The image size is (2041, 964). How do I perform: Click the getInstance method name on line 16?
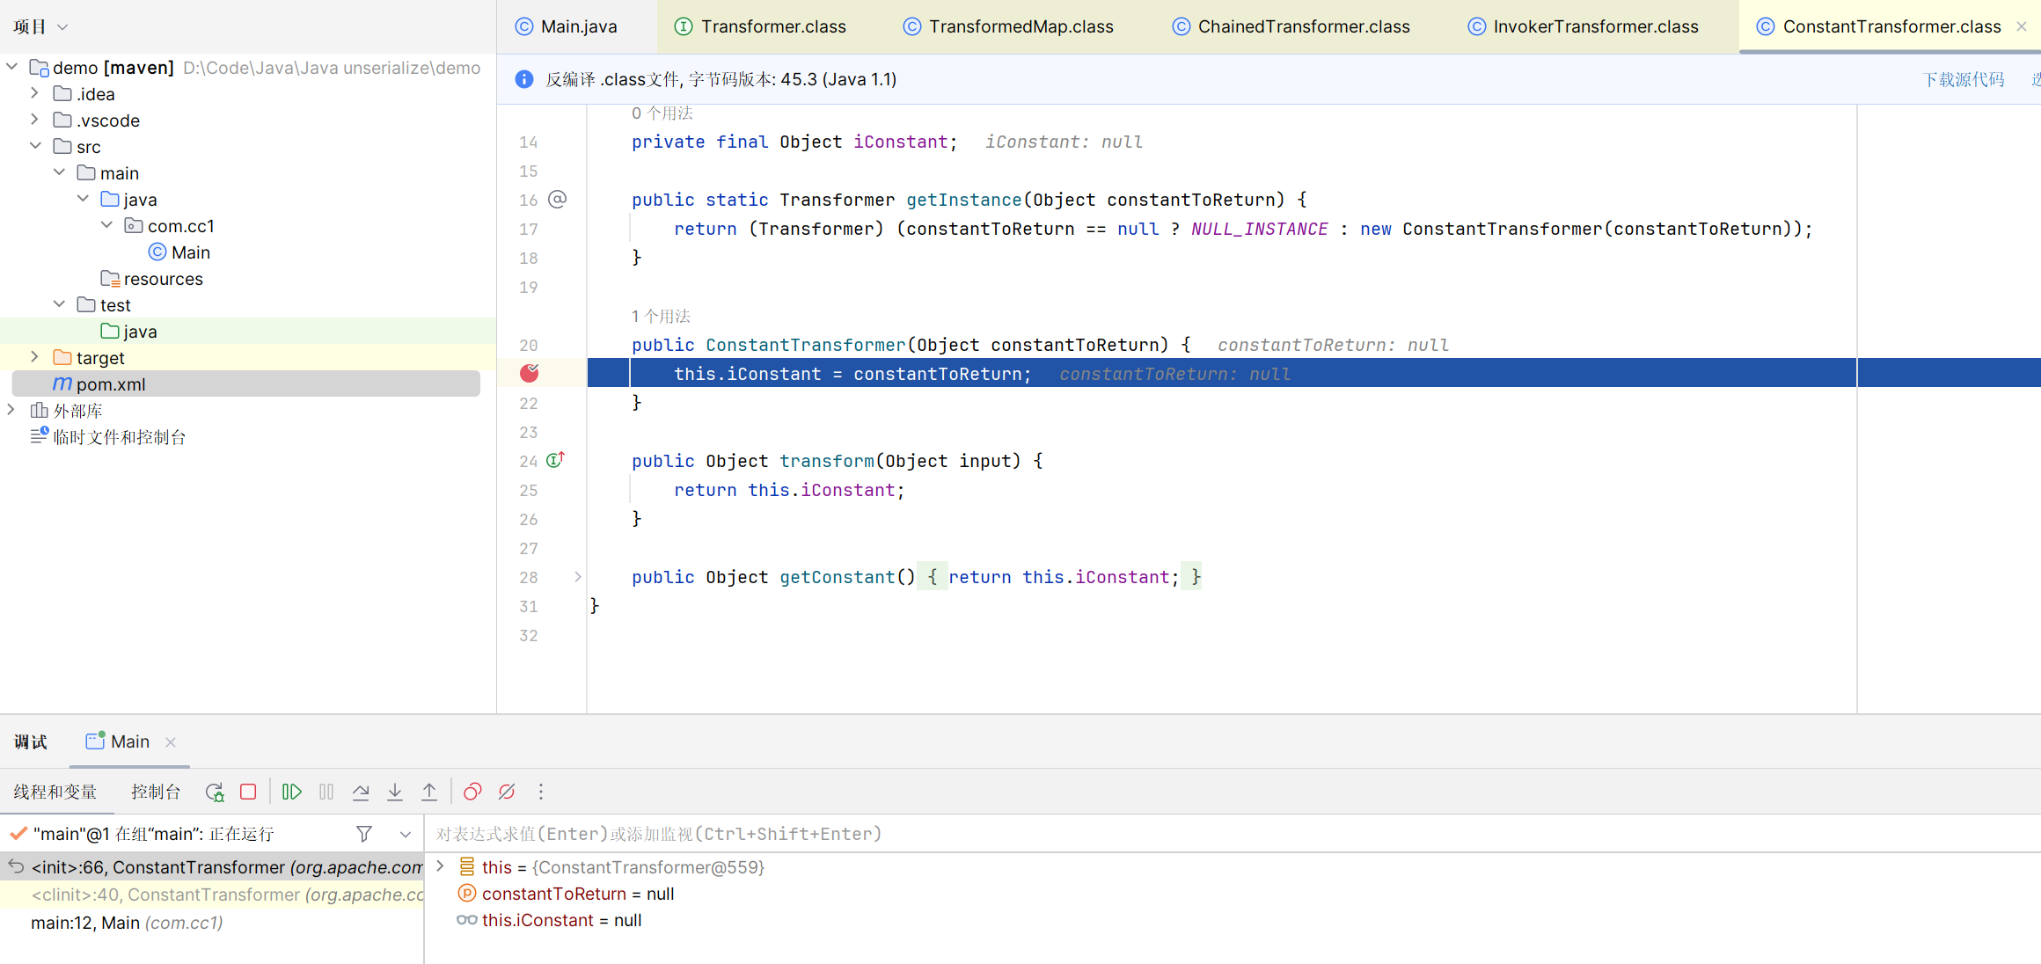click(x=964, y=200)
